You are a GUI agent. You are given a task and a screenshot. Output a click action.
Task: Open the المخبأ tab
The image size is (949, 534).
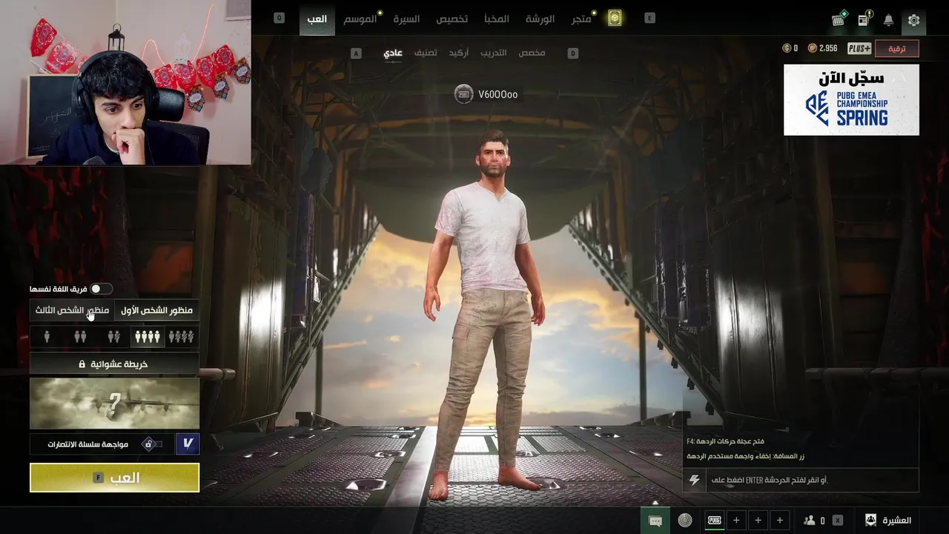tap(496, 19)
